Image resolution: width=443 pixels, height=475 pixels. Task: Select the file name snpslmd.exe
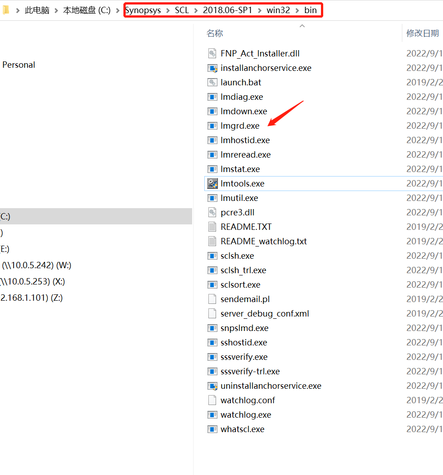point(245,328)
